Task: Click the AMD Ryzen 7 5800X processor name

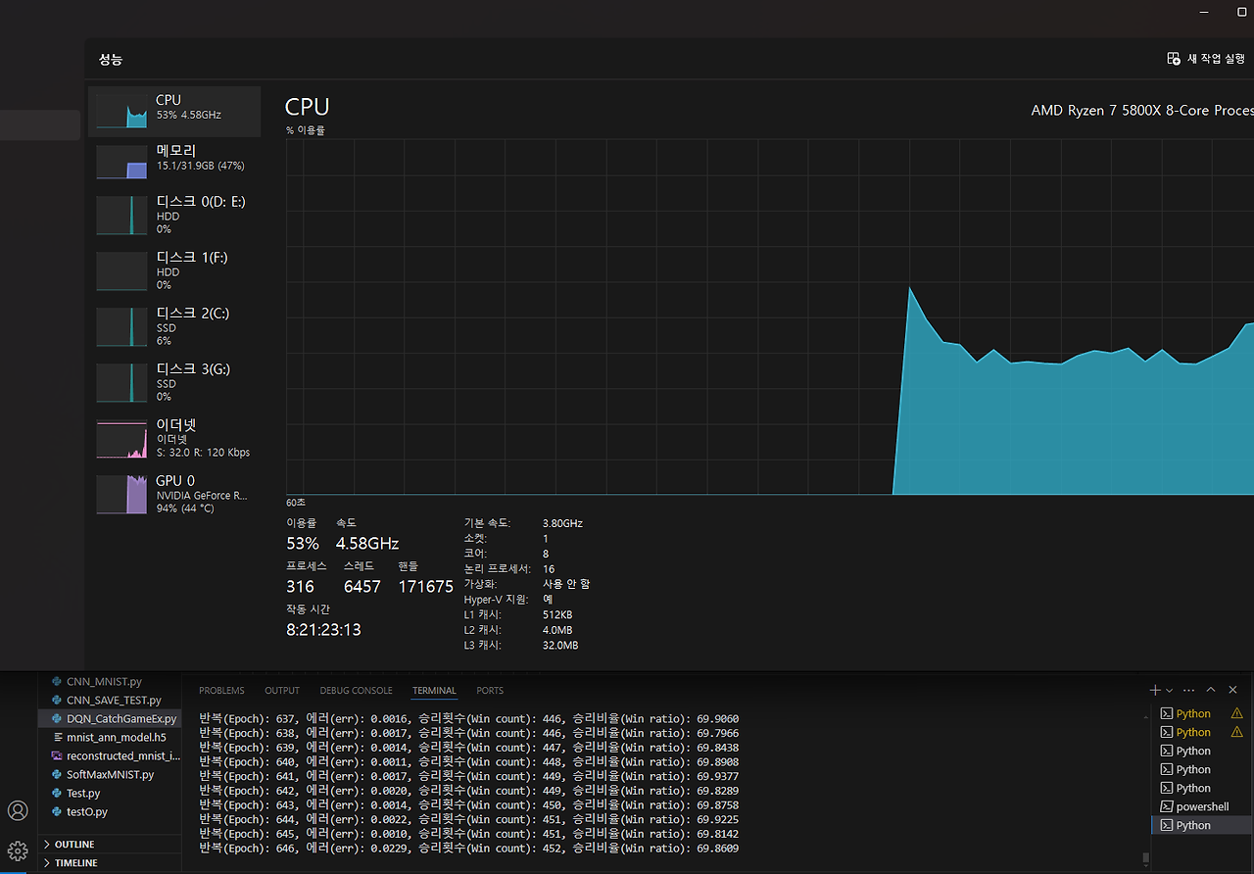Action: [1142, 111]
